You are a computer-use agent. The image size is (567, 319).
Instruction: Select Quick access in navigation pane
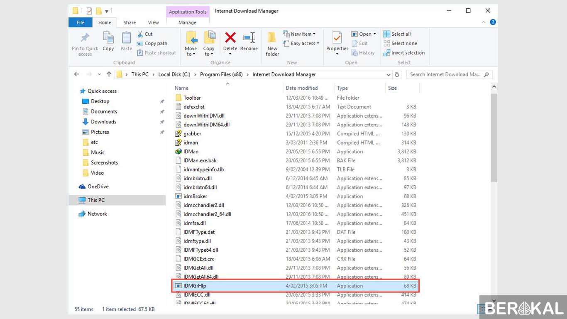pyautogui.click(x=102, y=91)
